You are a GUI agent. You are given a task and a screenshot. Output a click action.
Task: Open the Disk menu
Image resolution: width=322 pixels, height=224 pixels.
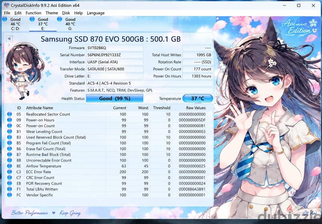pos(66,13)
